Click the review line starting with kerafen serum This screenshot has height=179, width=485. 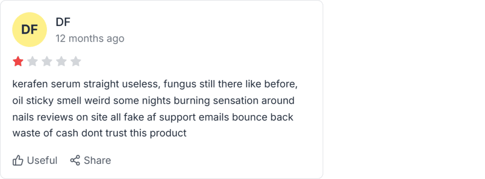[x=155, y=84]
